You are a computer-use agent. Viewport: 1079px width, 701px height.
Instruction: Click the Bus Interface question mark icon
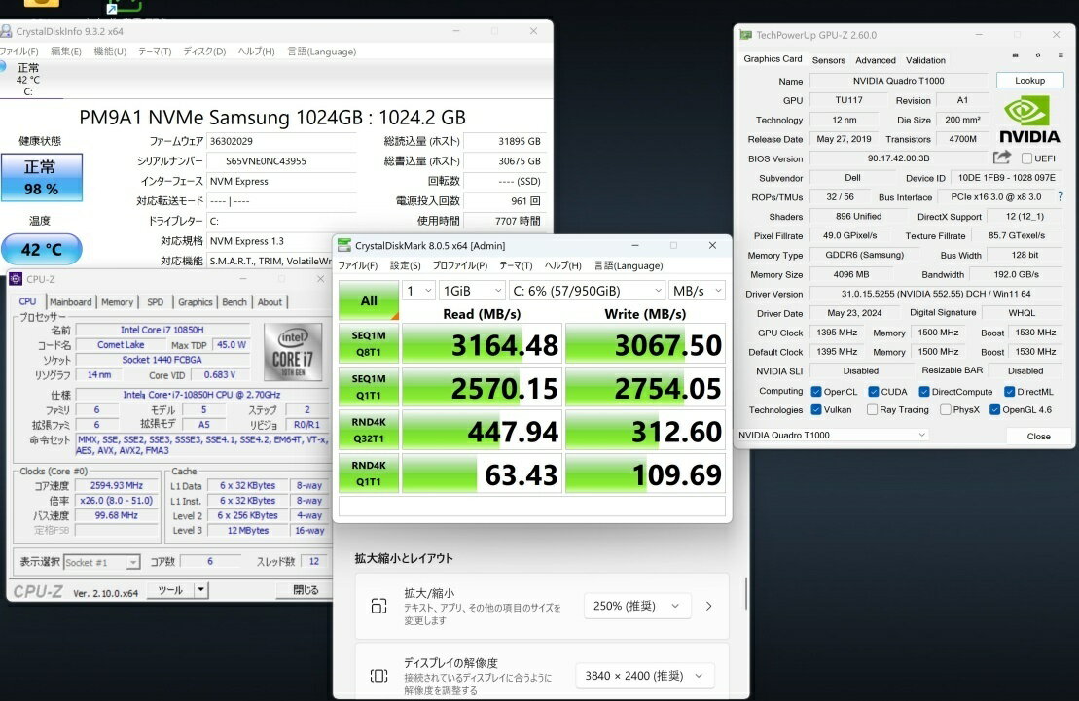pos(1060,196)
